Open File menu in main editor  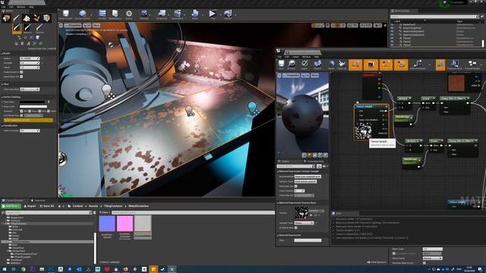tap(4, 7)
